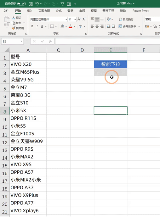The image size is (160, 217).
Task: Switch to the 插入 ribbon tab
Action: [29, 11]
